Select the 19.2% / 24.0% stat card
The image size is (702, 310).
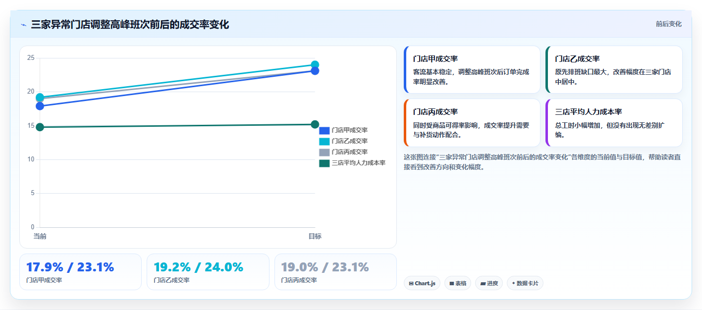[208, 272]
